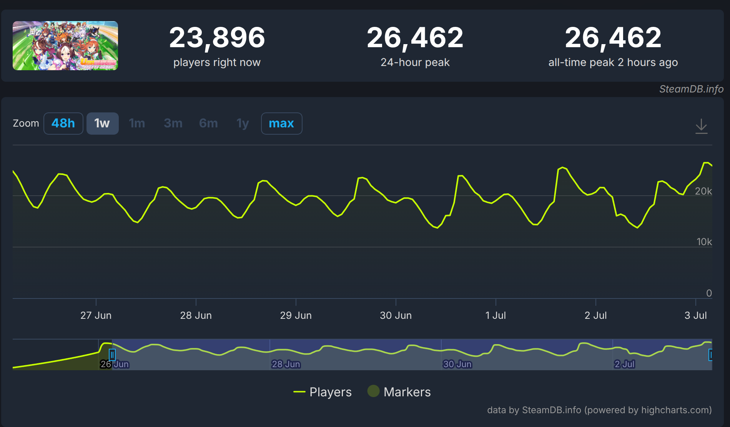Select the 1w zoom range
The height and width of the screenshot is (427, 730).
102,124
